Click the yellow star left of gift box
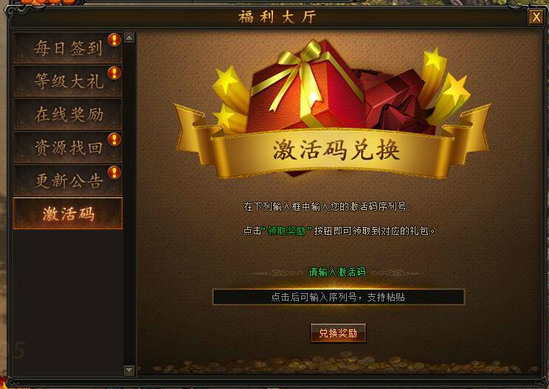The image size is (549, 389). click(x=226, y=80)
